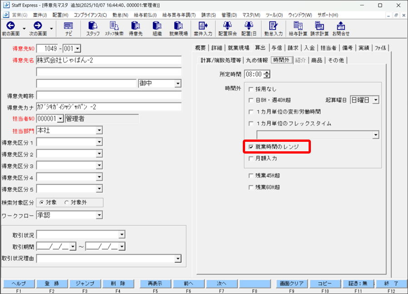Uncheck the 就業時間のレンジ checkbox
Viewport: 408px width, 294px height.
[x=251, y=147]
